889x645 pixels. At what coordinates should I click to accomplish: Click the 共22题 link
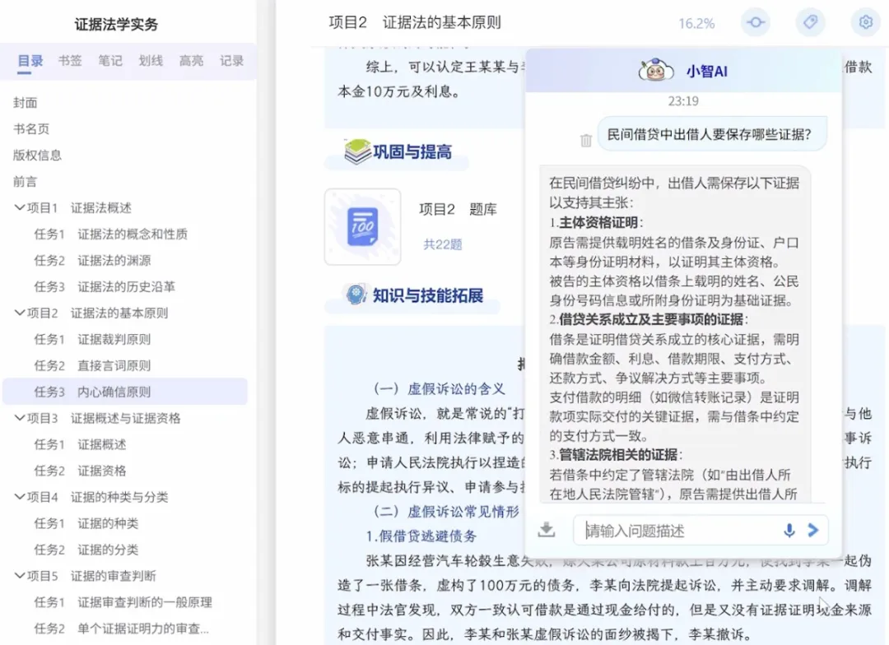click(x=443, y=244)
